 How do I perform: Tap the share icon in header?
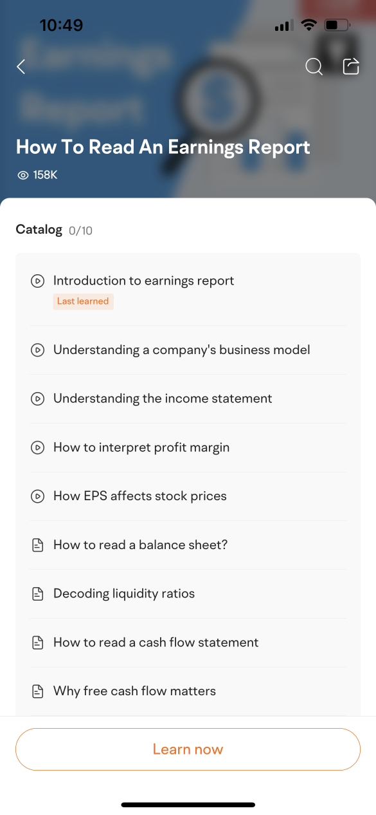click(x=351, y=67)
